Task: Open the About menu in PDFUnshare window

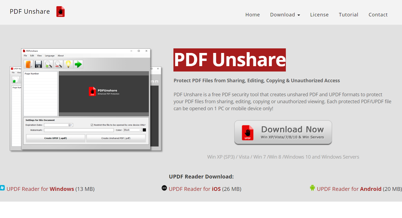Action: tap(61, 56)
